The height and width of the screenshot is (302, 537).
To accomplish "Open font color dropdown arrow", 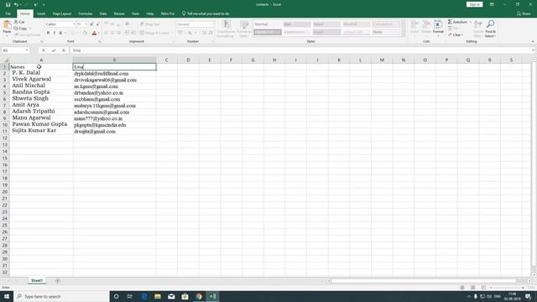I will 99,33.
